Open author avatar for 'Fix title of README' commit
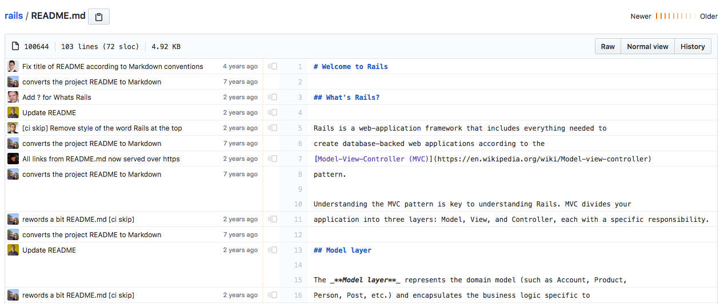This screenshot has height=304, width=724. click(13, 66)
